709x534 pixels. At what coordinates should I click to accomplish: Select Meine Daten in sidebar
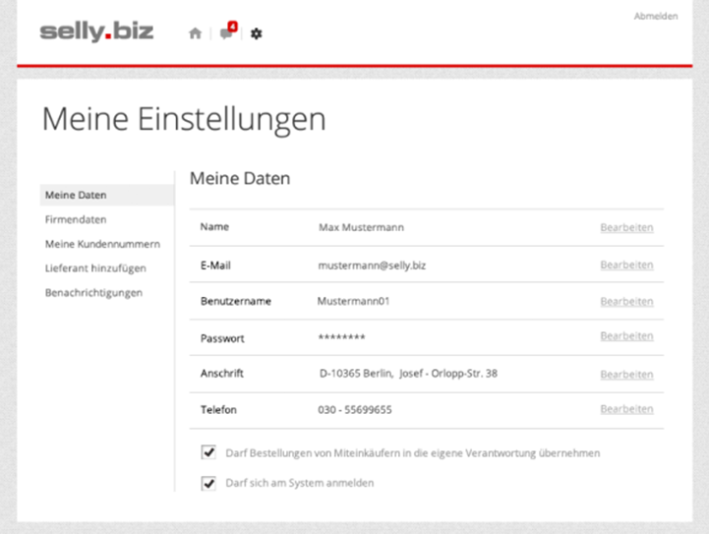[x=76, y=195]
